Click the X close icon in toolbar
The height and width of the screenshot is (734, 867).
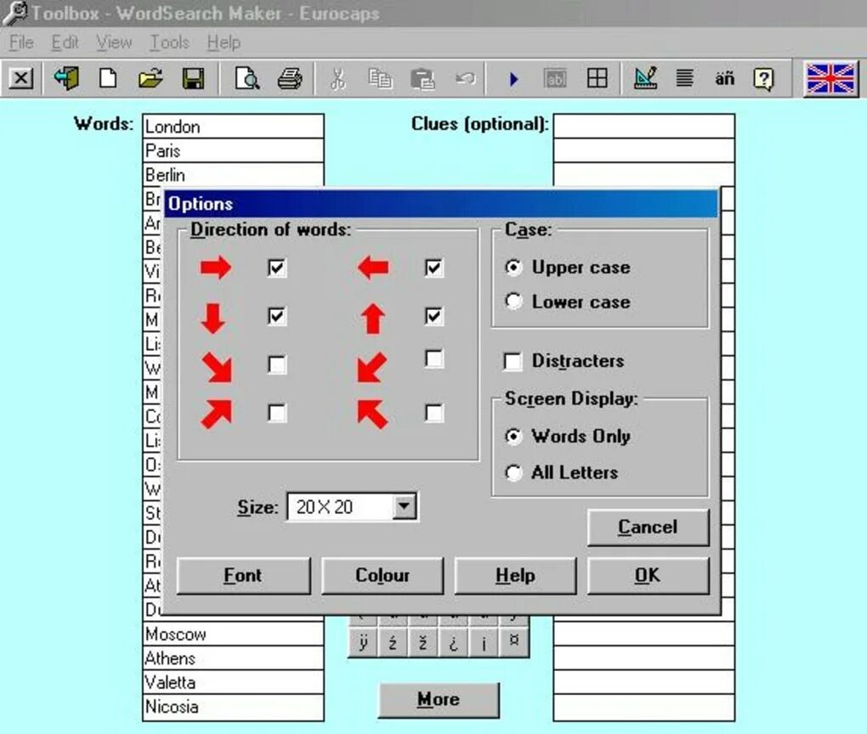[x=21, y=78]
